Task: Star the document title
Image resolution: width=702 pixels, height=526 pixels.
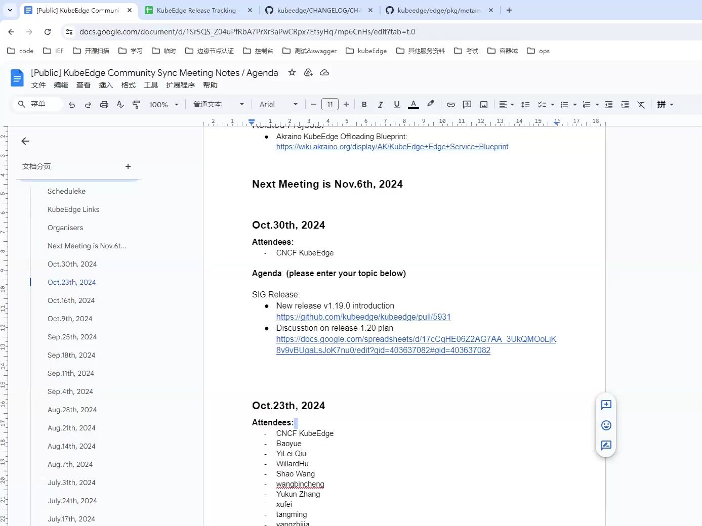Action: [292, 72]
